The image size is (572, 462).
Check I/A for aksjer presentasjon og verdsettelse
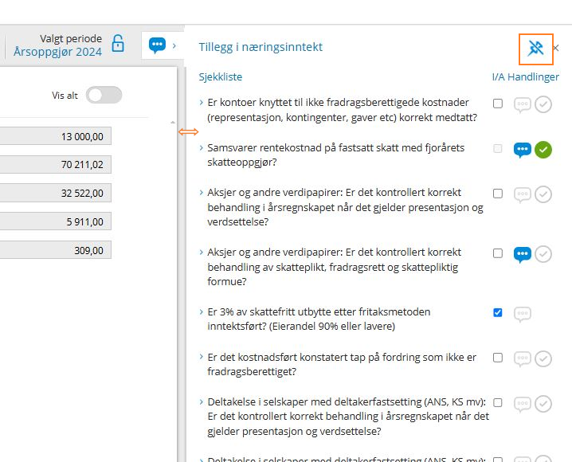point(498,194)
